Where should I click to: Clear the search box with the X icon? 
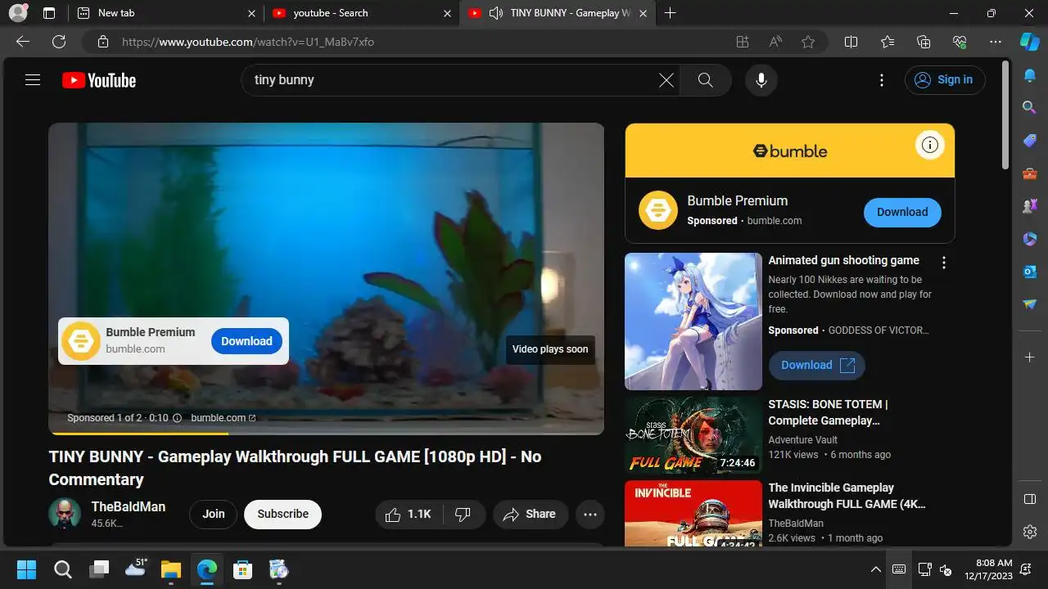click(666, 80)
